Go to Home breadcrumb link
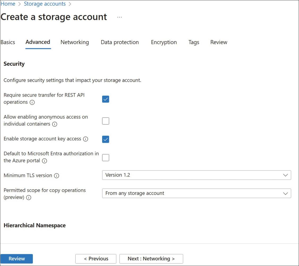 8,4
